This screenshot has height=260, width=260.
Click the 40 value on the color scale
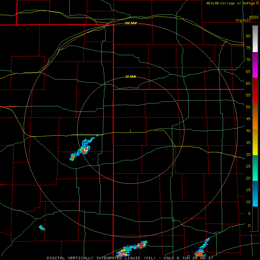coord(248,131)
